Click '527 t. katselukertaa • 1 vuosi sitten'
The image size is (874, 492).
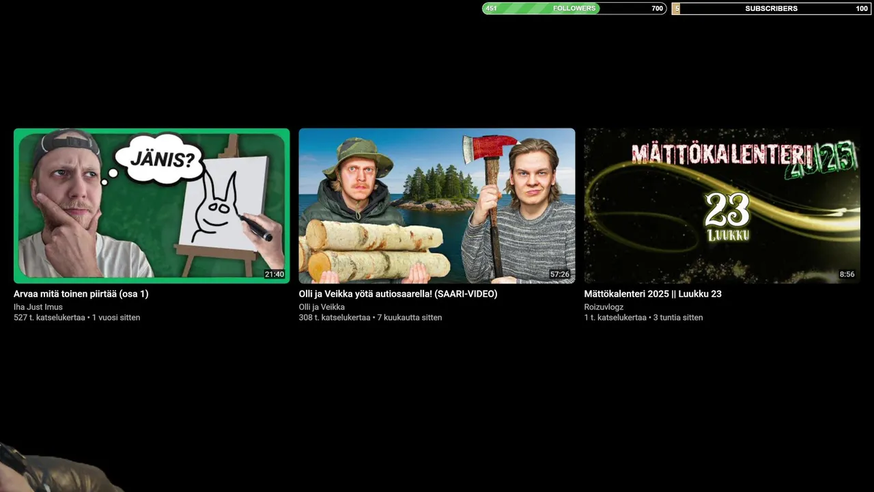tap(77, 317)
